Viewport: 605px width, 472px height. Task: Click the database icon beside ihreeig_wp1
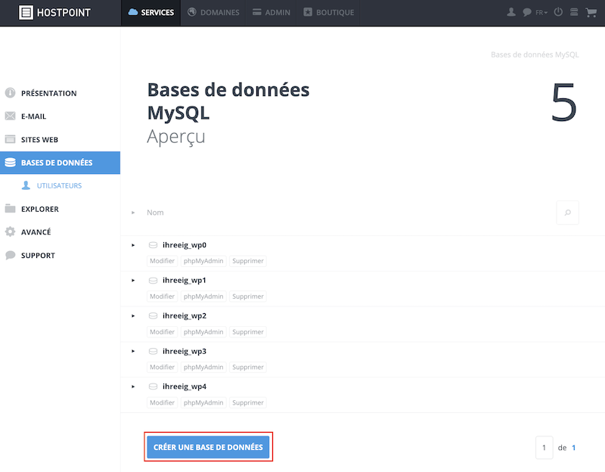(154, 281)
